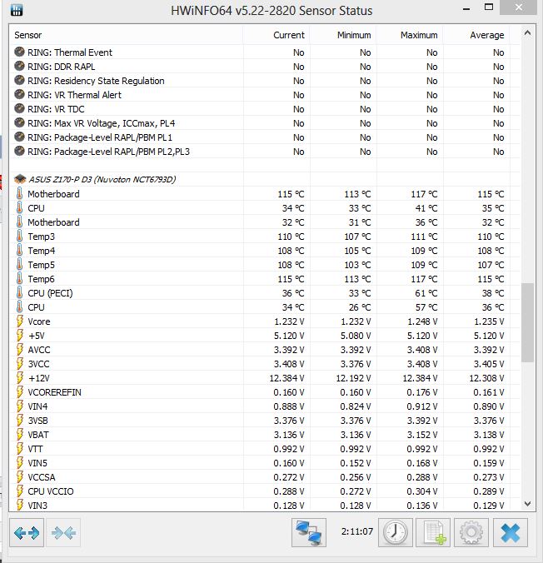Click the Current column header

[x=276, y=35]
